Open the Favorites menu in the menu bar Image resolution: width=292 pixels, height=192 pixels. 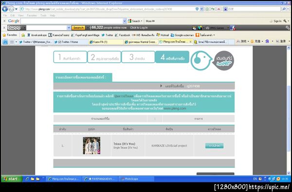click(x=32, y=16)
